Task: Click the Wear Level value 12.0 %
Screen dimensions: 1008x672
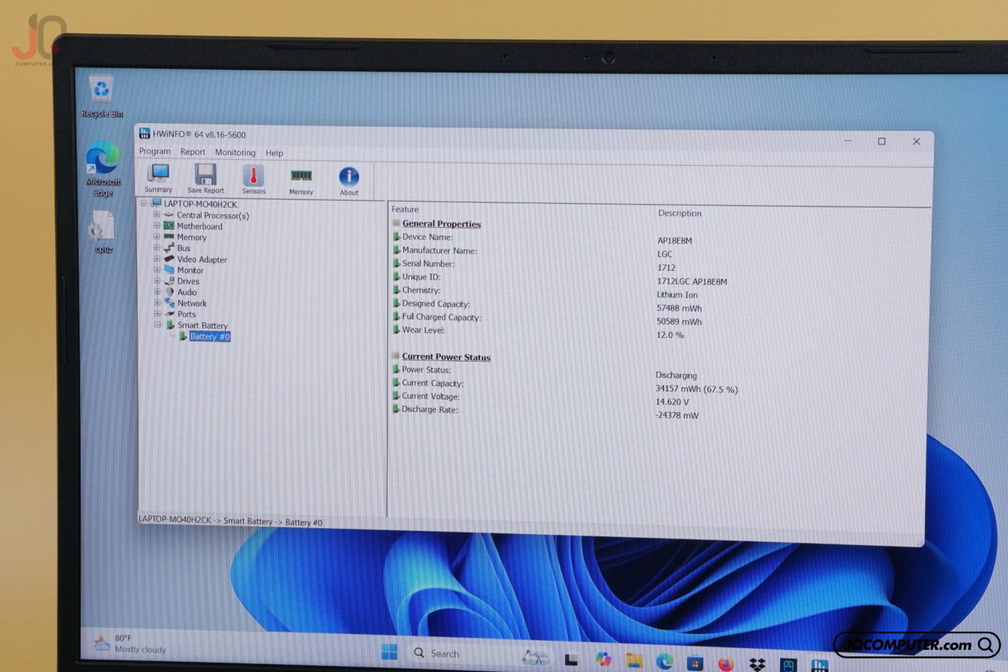Action: tap(670, 335)
